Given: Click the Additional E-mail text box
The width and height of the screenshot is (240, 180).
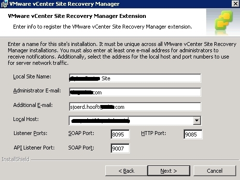Looking at the screenshot, I should click(x=135, y=106).
